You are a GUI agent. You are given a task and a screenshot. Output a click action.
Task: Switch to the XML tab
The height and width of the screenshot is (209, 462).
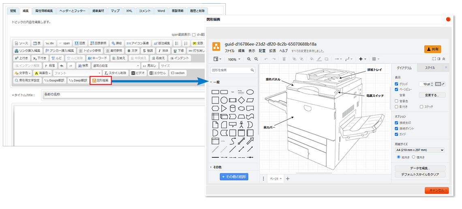pos(129,11)
